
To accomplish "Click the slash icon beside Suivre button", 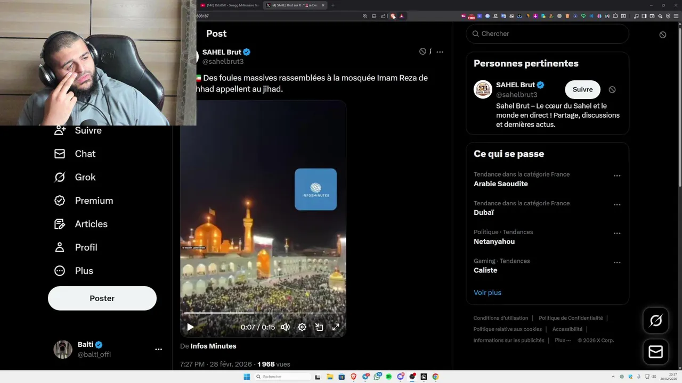I will click(x=612, y=89).
